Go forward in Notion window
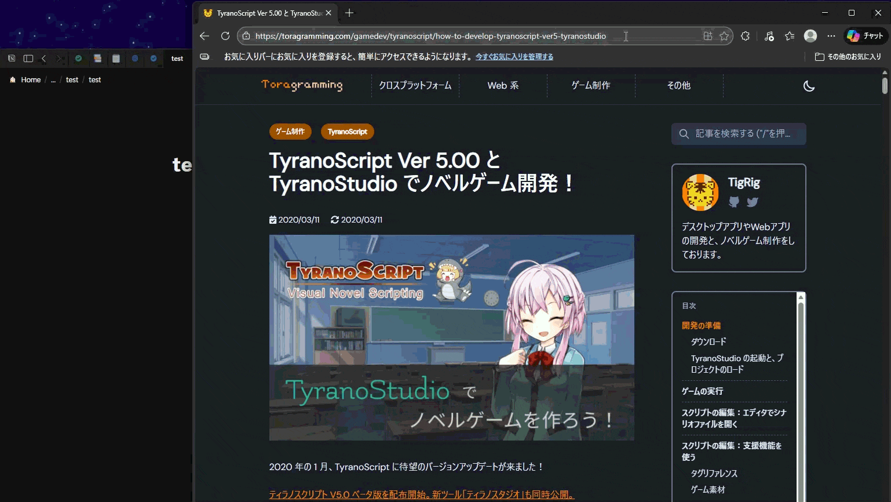 tap(59, 59)
